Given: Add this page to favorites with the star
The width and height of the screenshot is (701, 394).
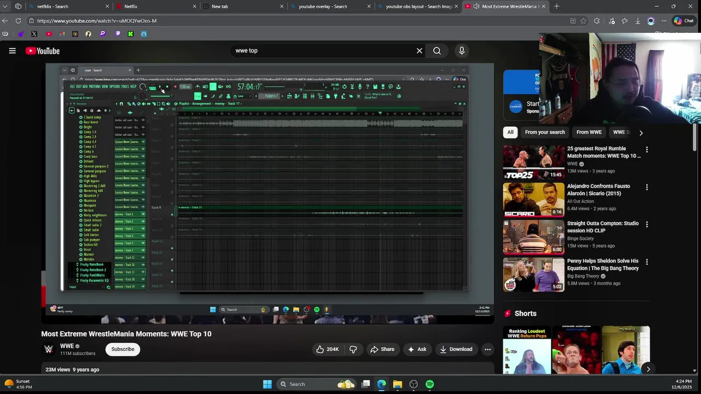Looking at the screenshot, I should [583, 21].
